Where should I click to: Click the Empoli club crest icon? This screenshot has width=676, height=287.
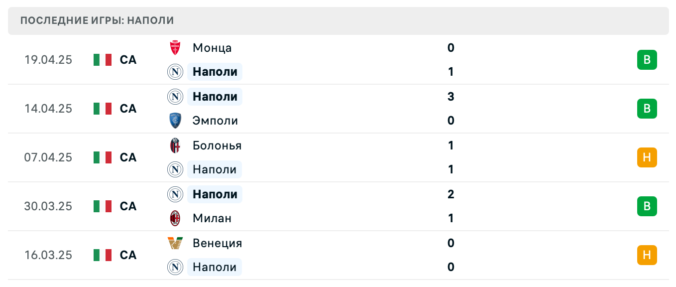coord(175,121)
